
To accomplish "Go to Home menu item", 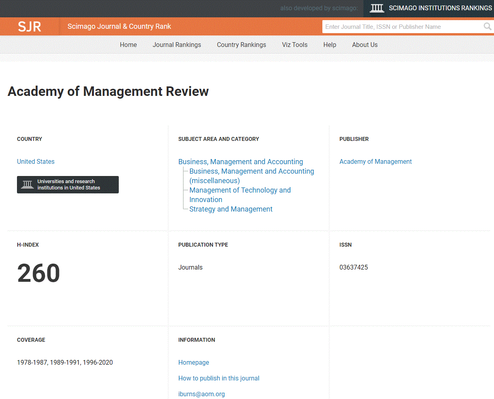I will coord(128,45).
